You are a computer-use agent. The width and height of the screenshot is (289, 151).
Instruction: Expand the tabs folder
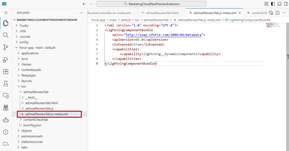click(x=49, y=147)
